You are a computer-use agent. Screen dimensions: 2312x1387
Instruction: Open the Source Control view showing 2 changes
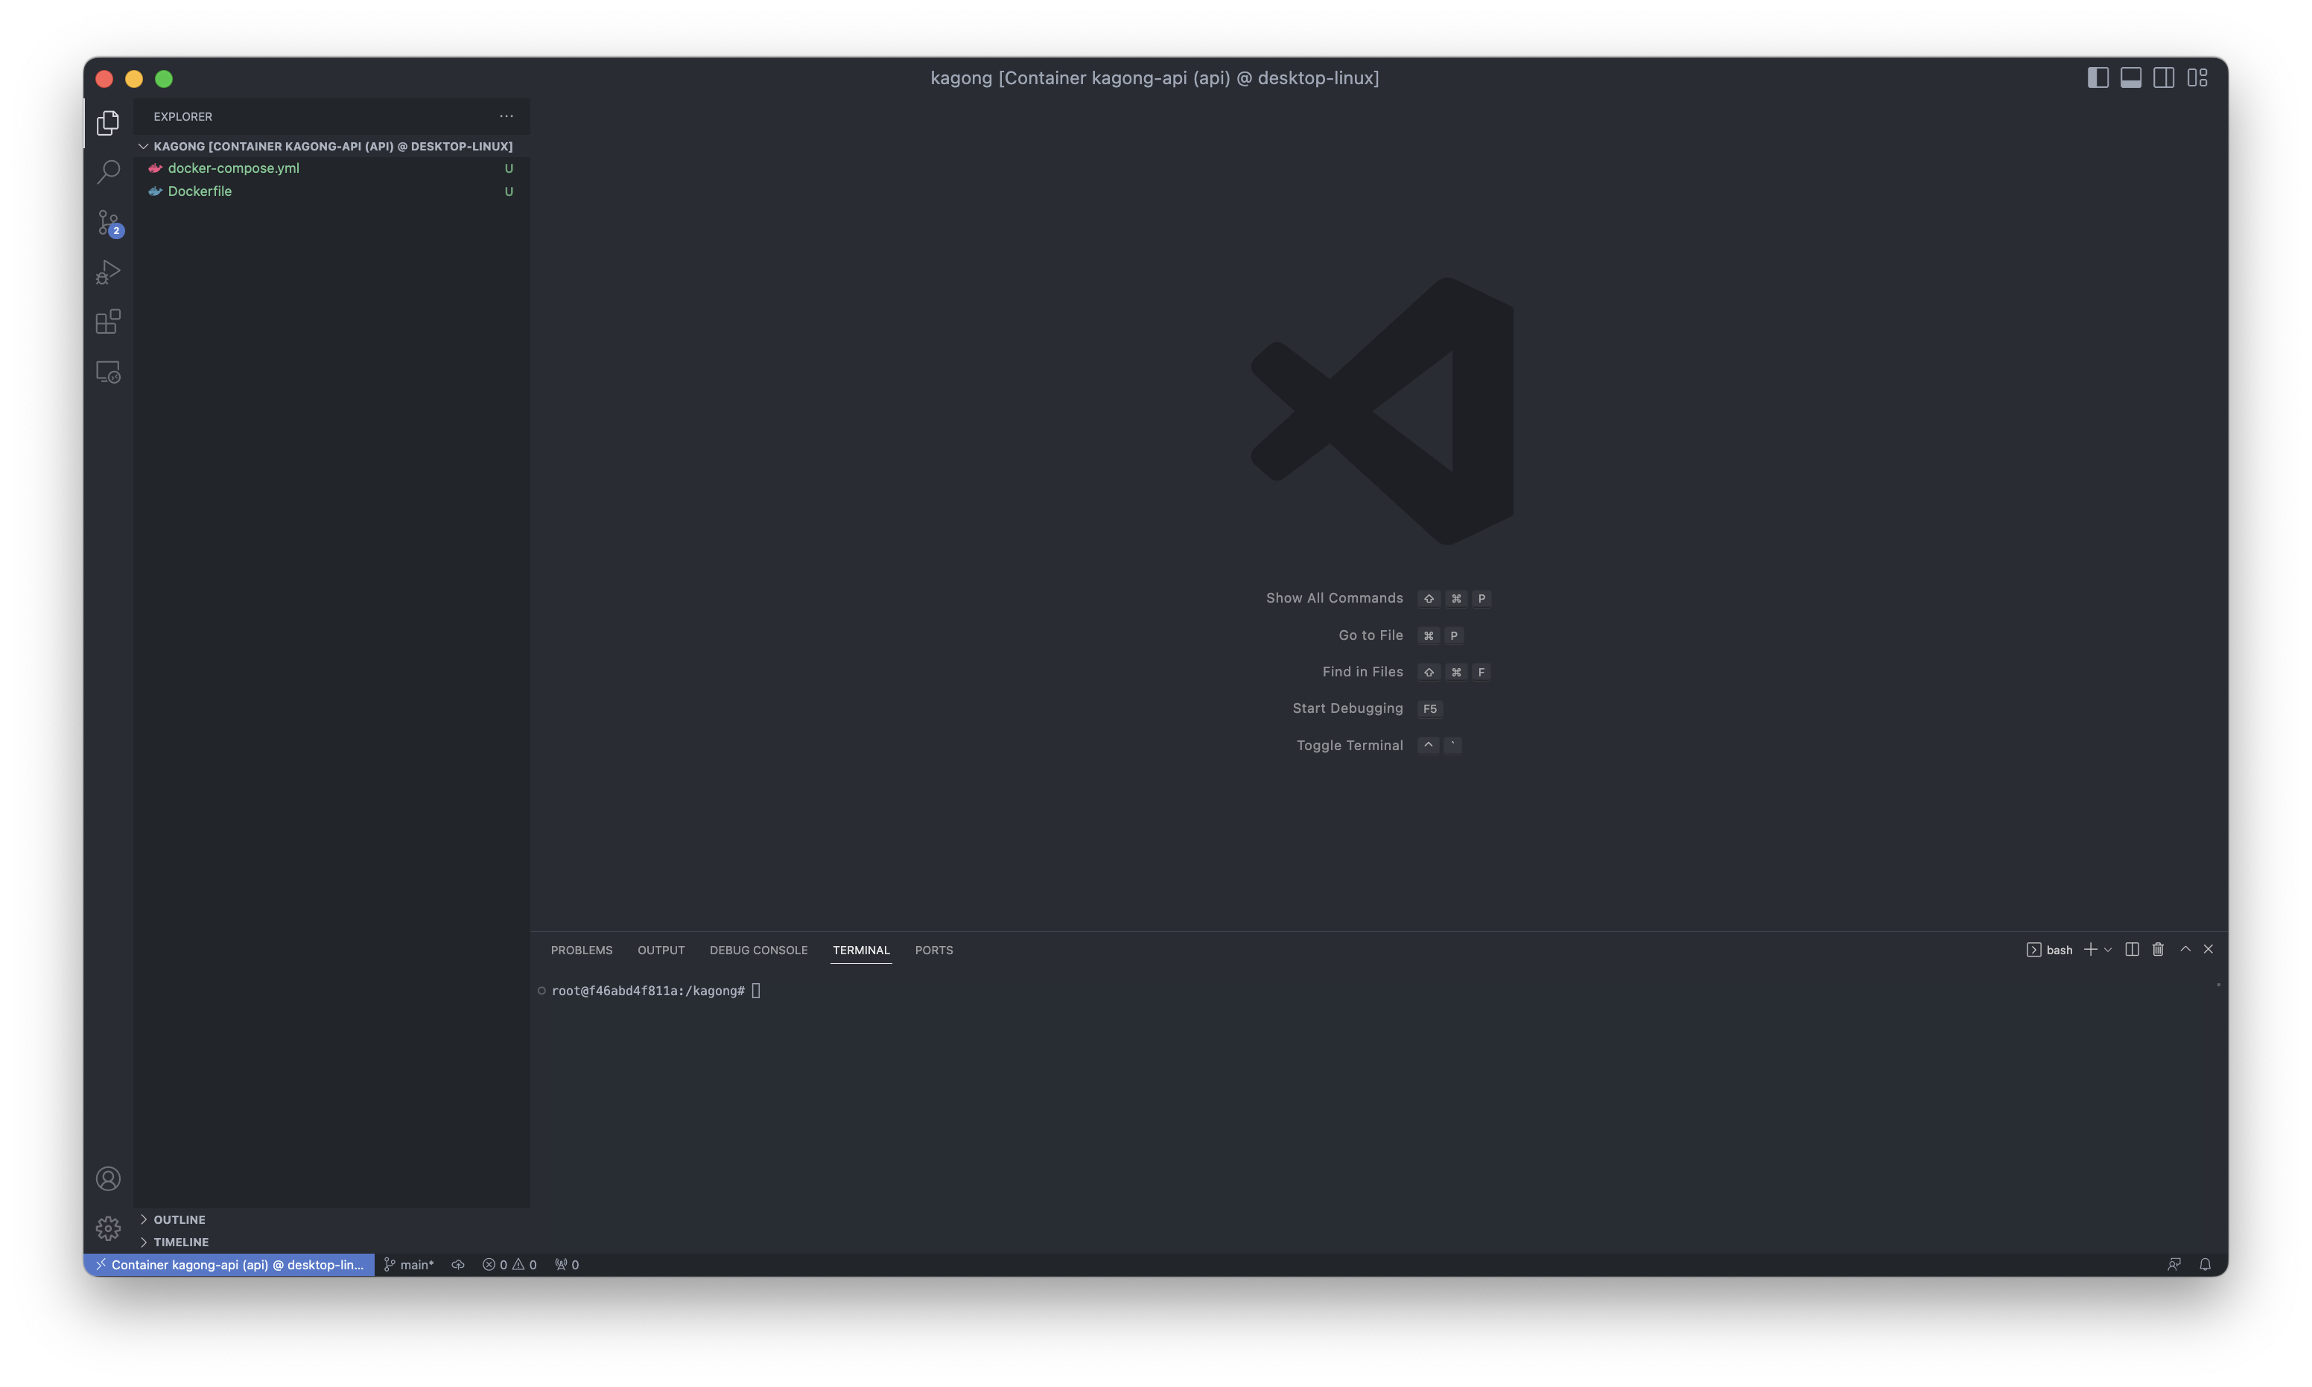(x=109, y=223)
